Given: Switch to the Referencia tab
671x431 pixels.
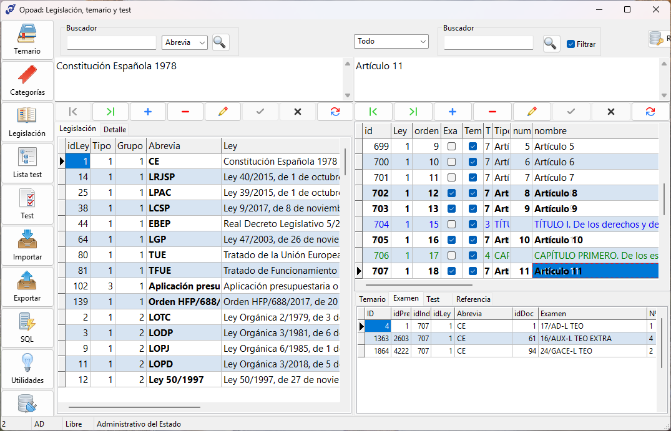Looking at the screenshot, I should point(473,299).
